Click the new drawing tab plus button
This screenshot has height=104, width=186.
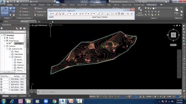pos(39,22)
